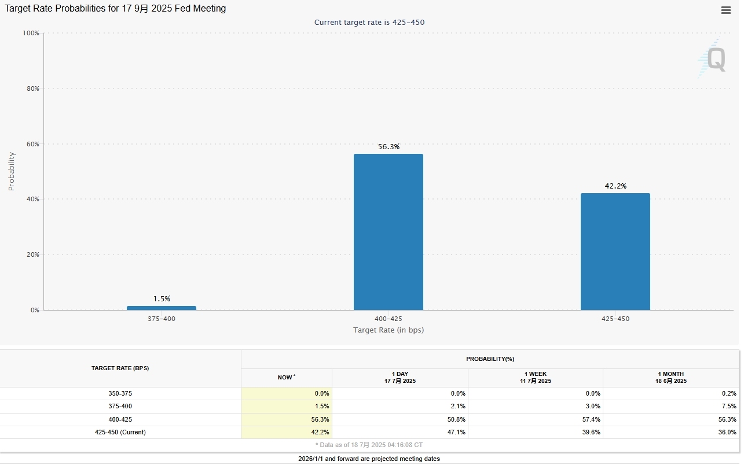Click the x-axis category label 400-425
This screenshot has height=465, width=744.
point(389,319)
